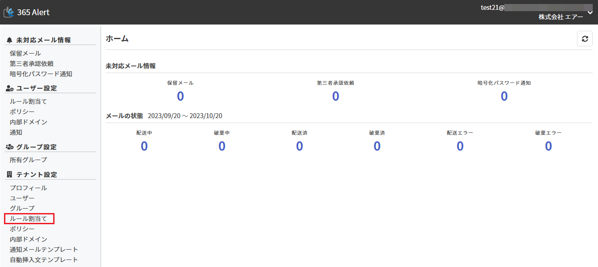The width and height of the screenshot is (598, 267).
Task: Click the 保留メール count number
Action: click(180, 96)
